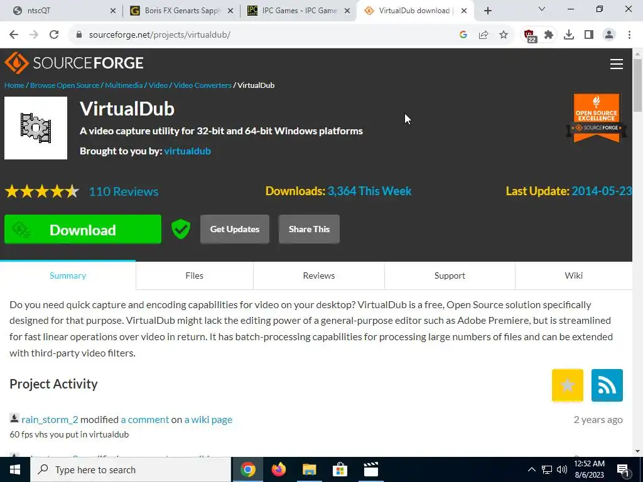Screen dimensions: 643x482
Task: Open the Chrome profile avatar
Action: 609,35
